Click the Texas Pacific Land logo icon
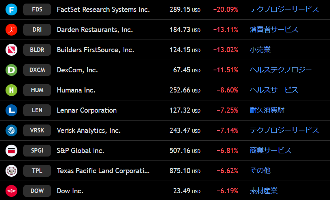This screenshot has height=200, width=330. coord(11,171)
